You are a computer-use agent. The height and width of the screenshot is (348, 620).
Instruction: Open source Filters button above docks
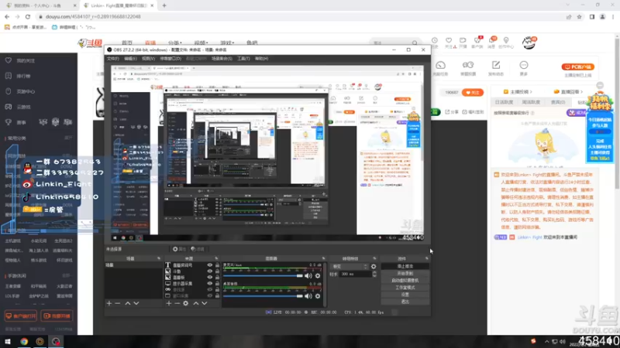(x=198, y=249)
